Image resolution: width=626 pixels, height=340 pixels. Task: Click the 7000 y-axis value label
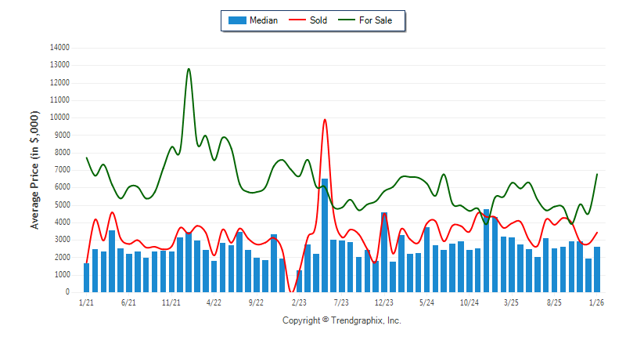(x=61, y=170)
